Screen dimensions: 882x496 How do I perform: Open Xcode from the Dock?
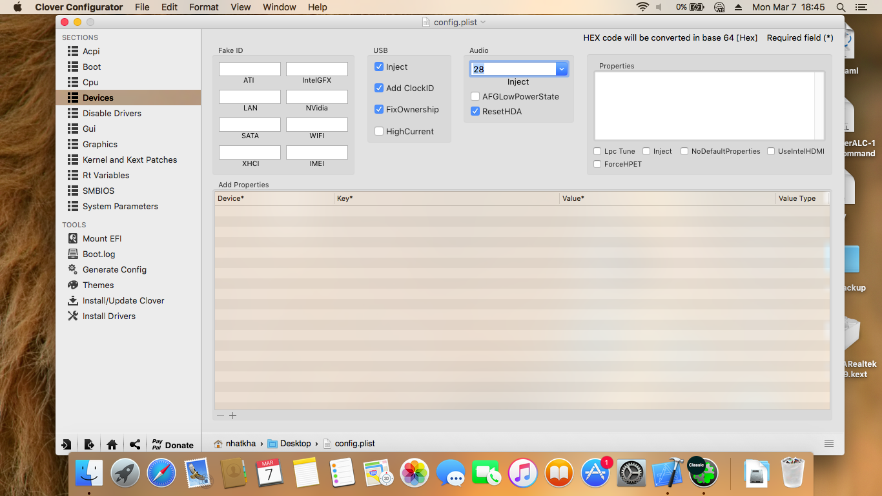(x=668, y=473)
